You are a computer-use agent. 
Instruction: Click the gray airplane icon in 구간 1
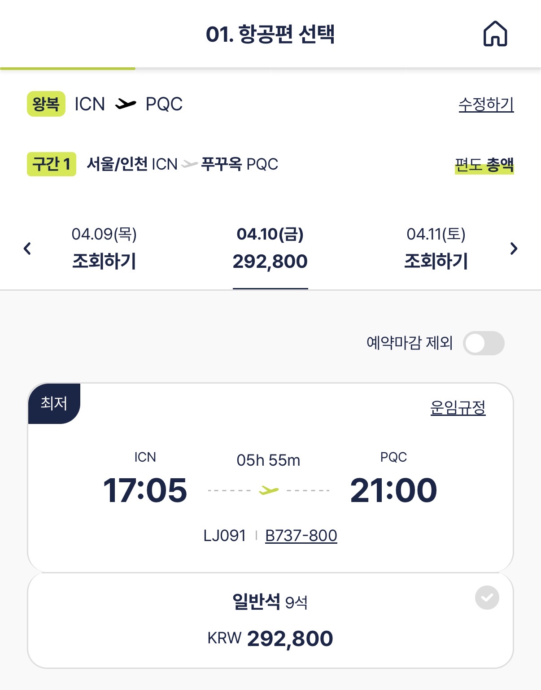(x=189, y=164)
